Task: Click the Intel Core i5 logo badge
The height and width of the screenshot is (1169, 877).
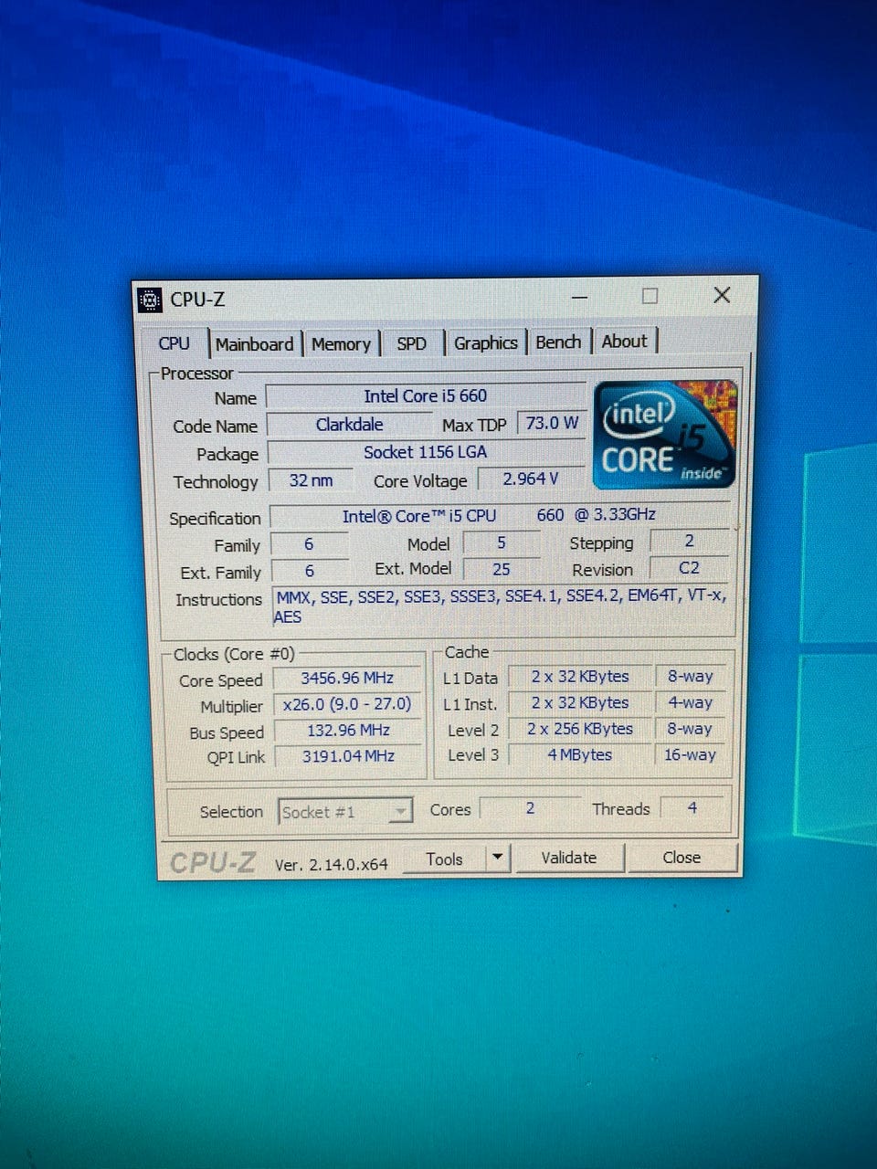Action: click(665, 434)
